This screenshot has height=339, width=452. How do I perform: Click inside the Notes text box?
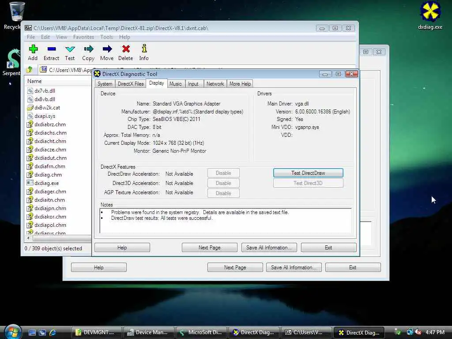tap(226, 221)
